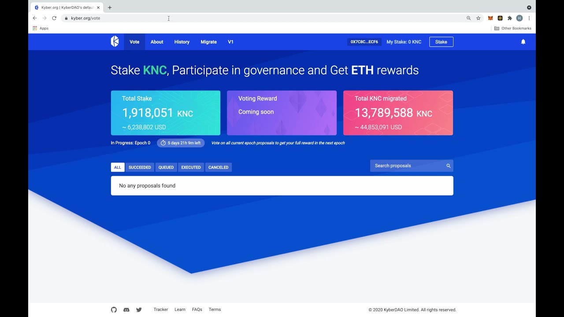Switch to V1 nav item
564x317 pixels.
pos(230,42)
